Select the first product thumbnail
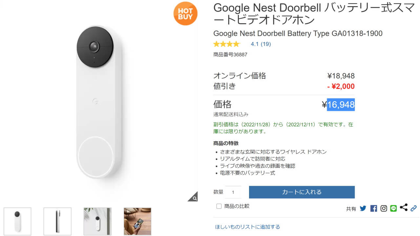Screen dimensions: 420x236 [18, 221]
